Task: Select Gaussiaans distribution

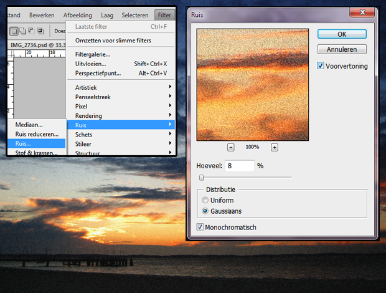Action: [206, 211]
